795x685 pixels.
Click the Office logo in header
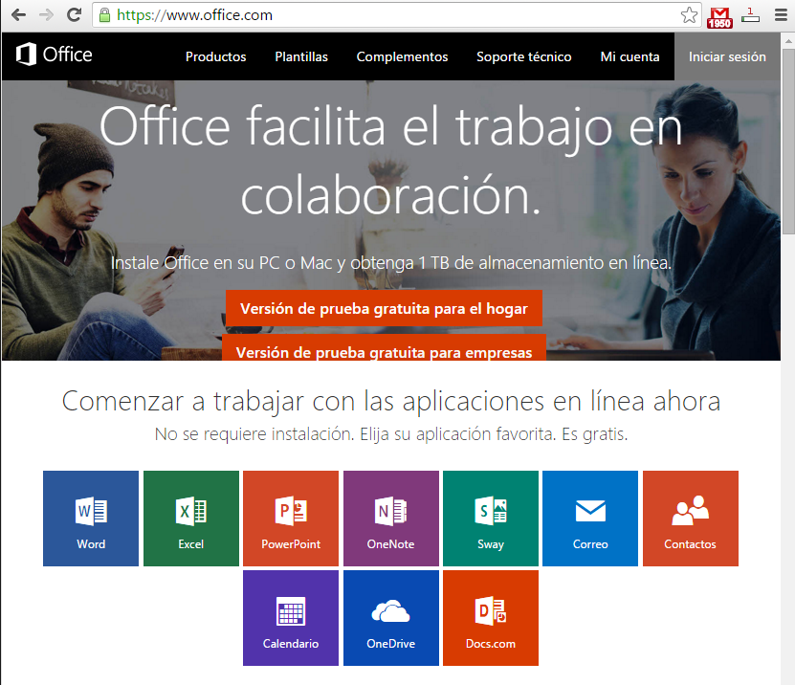tap(55, 55)
